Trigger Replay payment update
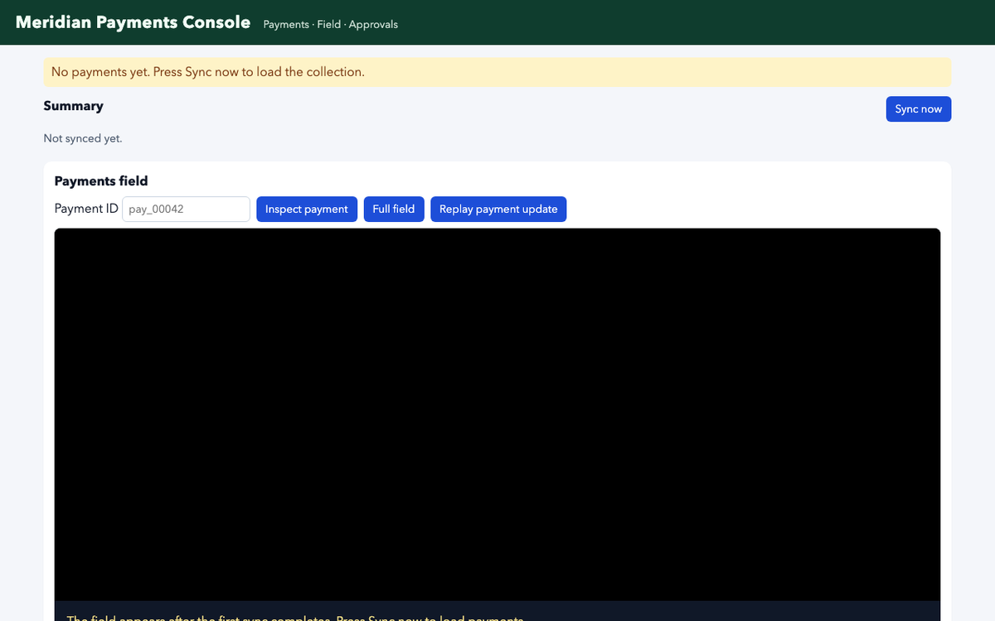The width and height of the screenshot is (995, 621). [x=498, y=209]
